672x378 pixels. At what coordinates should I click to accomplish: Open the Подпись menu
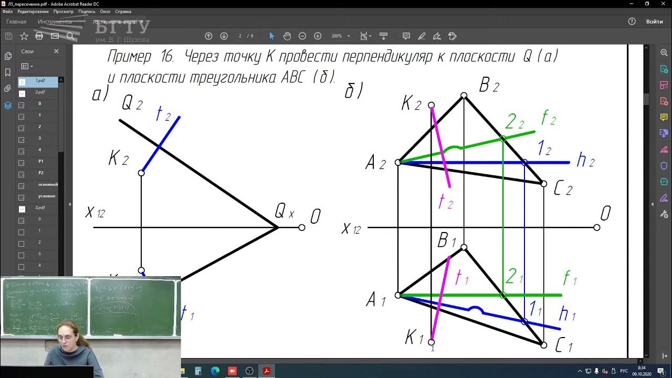87,12
